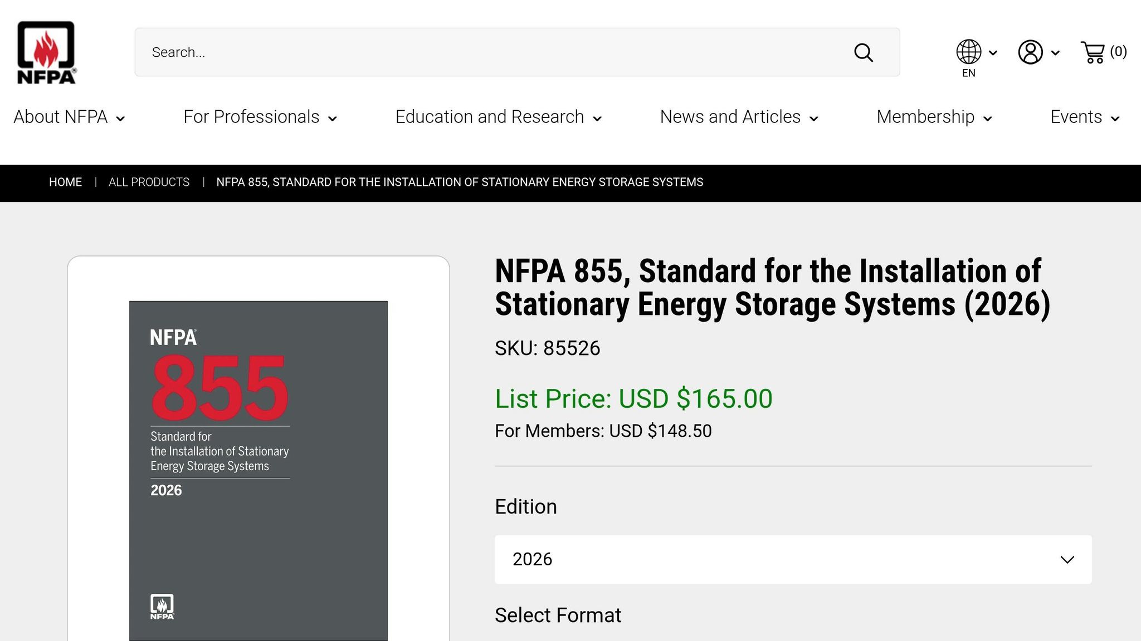The image size is (1141, 641).
Task: Go to ALL PRODUCTS breadcrumb link
Action: [x=149, y=182]
